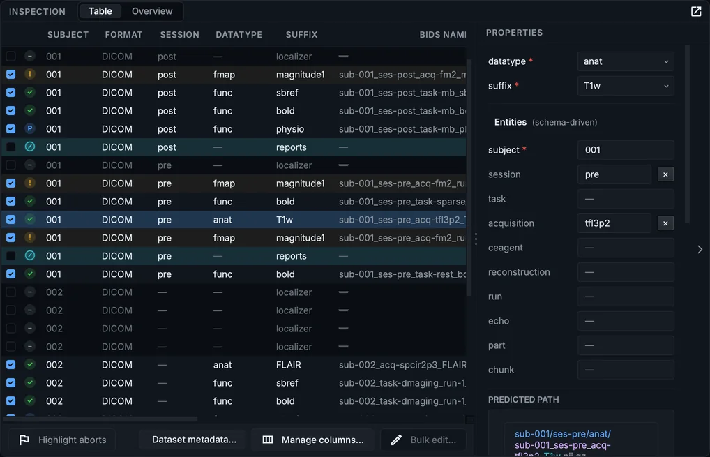
Task: Toggle Highlight aborts
Action: [x=63, y=440]
